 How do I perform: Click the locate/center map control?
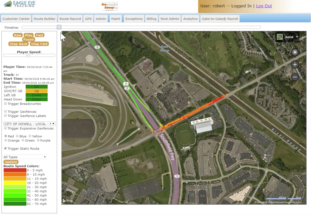(295, 52)
